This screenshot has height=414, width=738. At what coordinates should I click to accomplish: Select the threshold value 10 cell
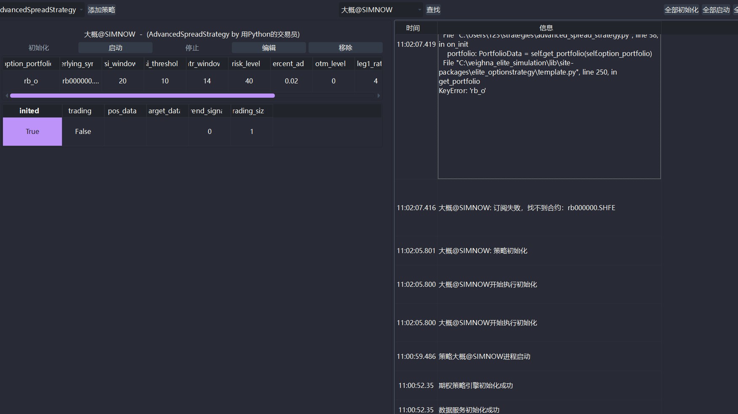coord(165,81)
